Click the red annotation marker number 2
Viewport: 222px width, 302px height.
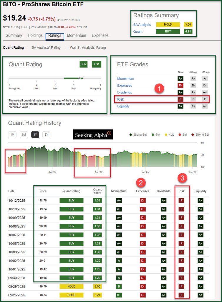pyautogui.click(x=140, y=183)
